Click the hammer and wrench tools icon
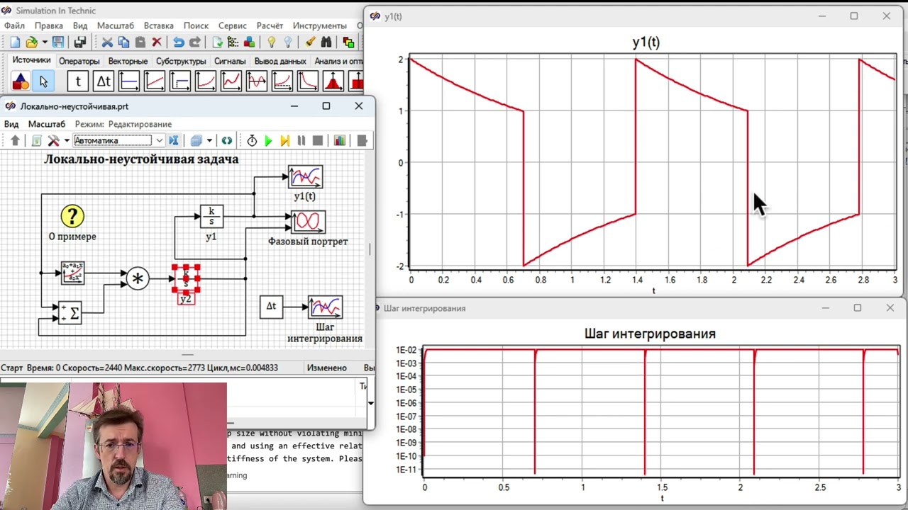The height and width of the screenshot is (510, 908). click(53, 140)
